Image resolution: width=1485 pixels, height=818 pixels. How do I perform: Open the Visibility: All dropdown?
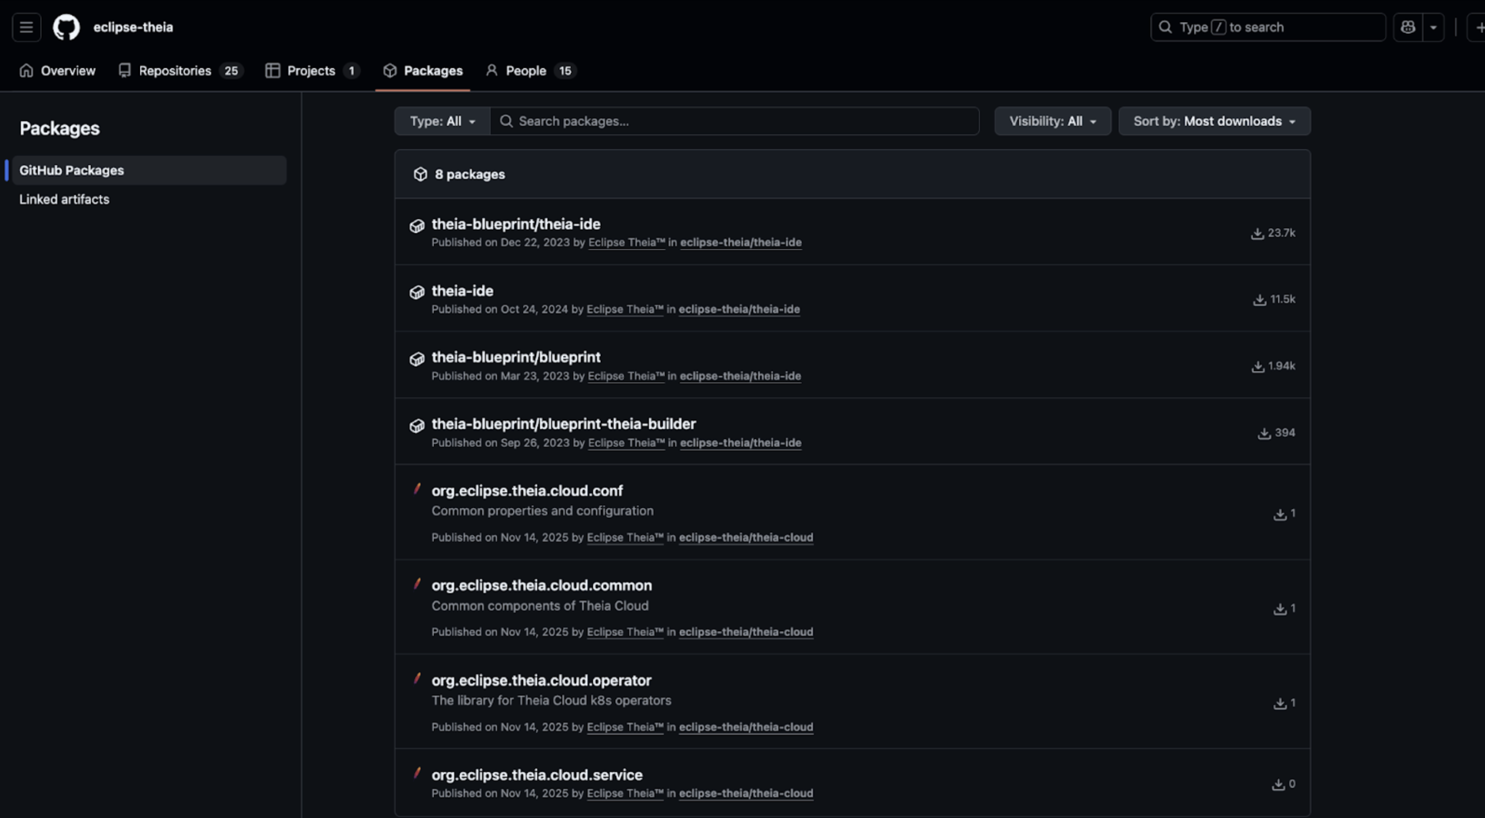[1052, 121]
